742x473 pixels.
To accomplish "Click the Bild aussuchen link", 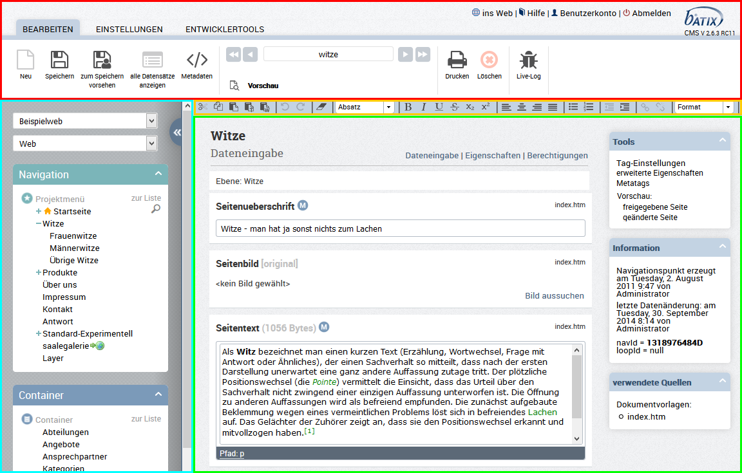I will click(x=554, y=295).
